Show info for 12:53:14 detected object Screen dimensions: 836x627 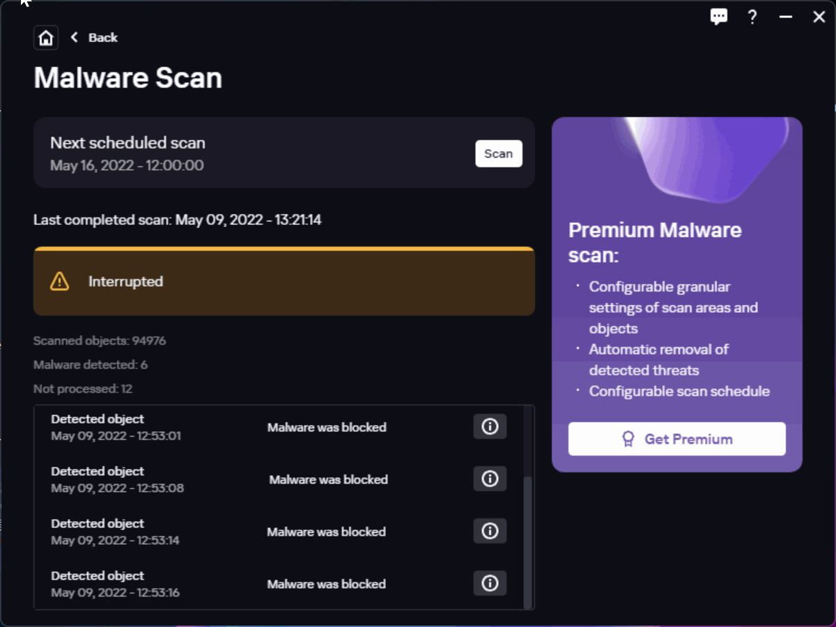[490, 531]
